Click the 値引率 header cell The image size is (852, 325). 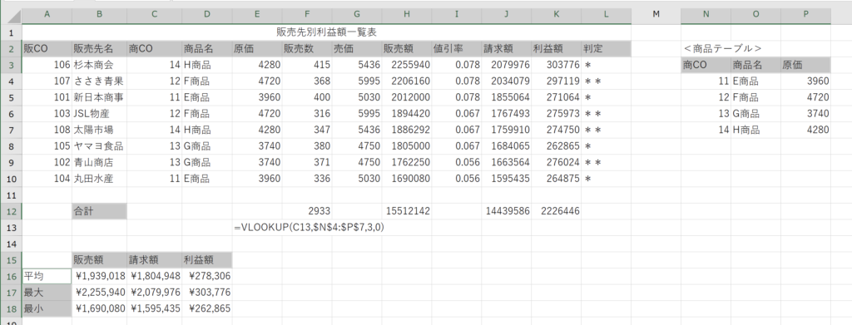[x=457, y=49]
